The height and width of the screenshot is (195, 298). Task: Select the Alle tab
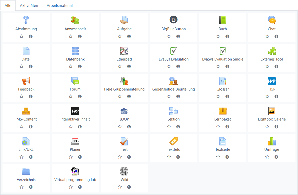pyautogui.click(x=8, y=6)
